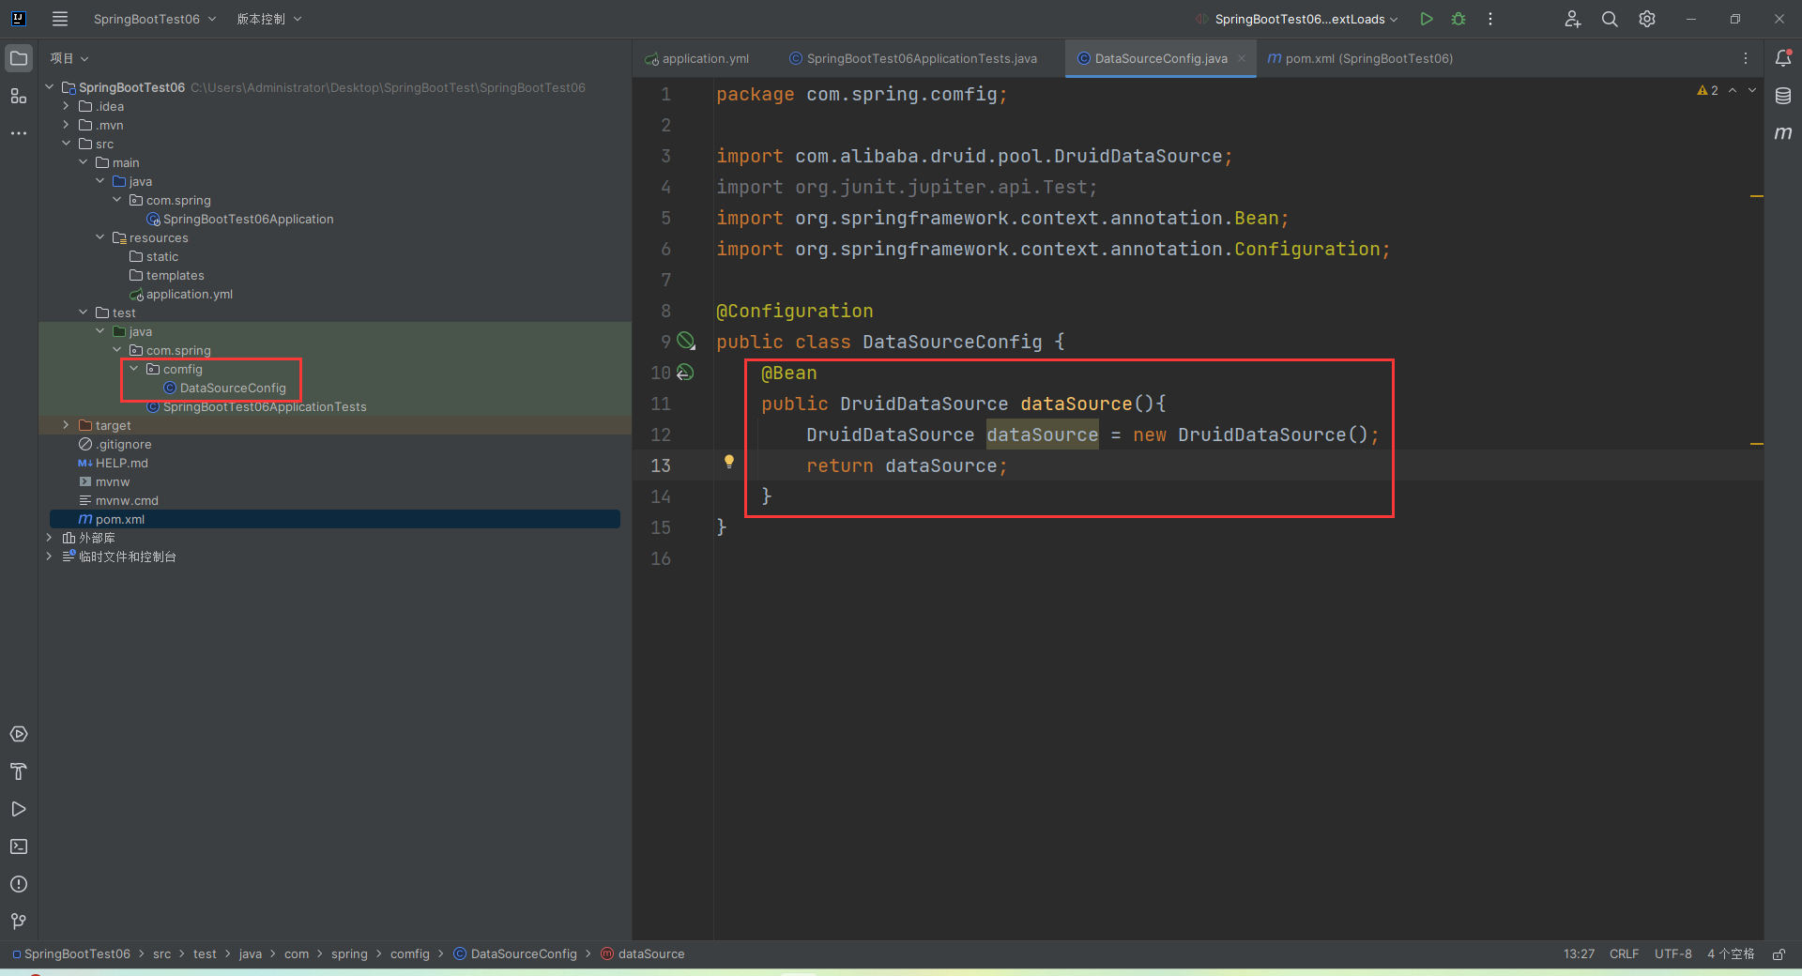1802x976 pixels.
Task: Expand 外部库 external libraries node
Action: point(49,538)
